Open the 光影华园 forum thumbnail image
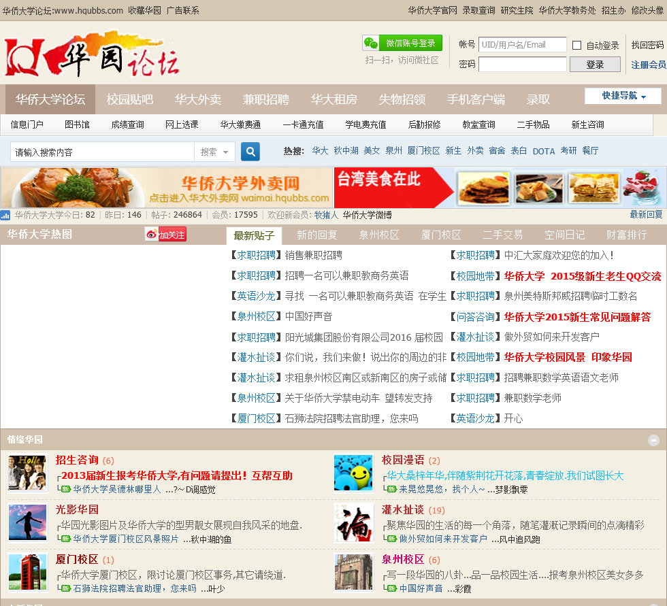This screenshot has width=667, height=606. point(27,522)
